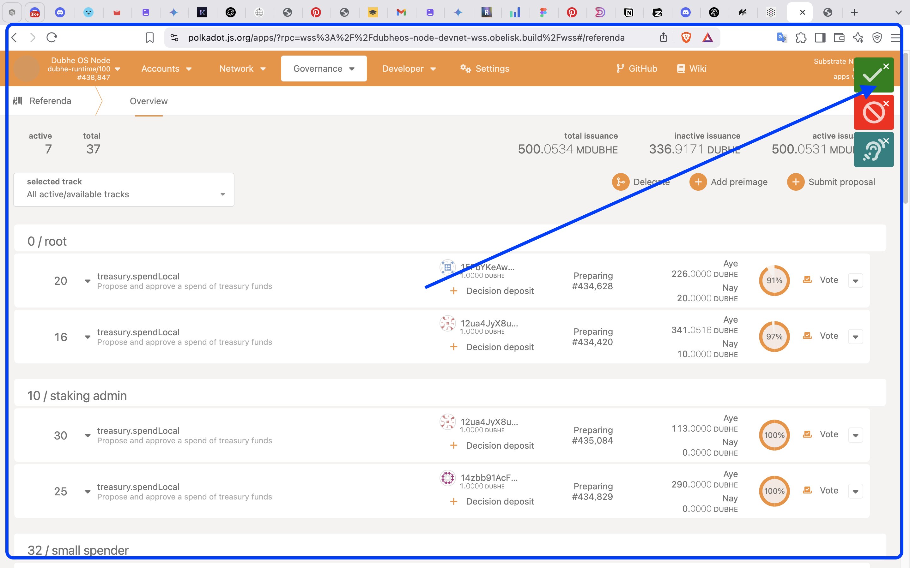The height and width of the screenshot is (568, 910).
Task: Open the Governance menu
Action: point(324,69)
